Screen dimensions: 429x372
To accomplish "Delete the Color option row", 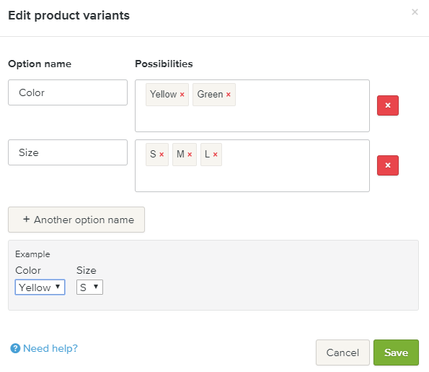I will [x=388, y=105].
